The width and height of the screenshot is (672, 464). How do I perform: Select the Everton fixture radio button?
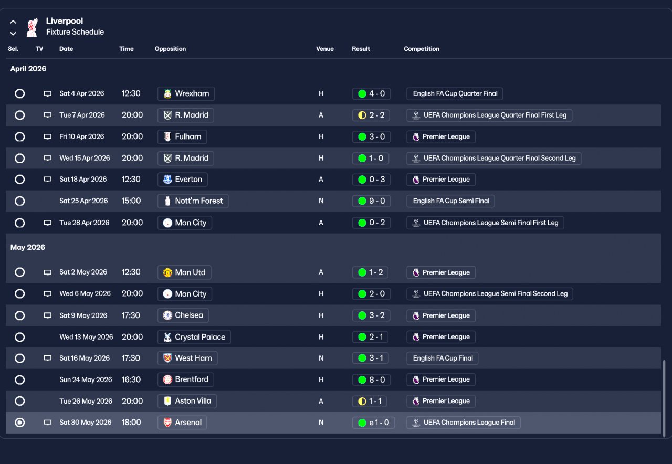(x=19, y=180)
